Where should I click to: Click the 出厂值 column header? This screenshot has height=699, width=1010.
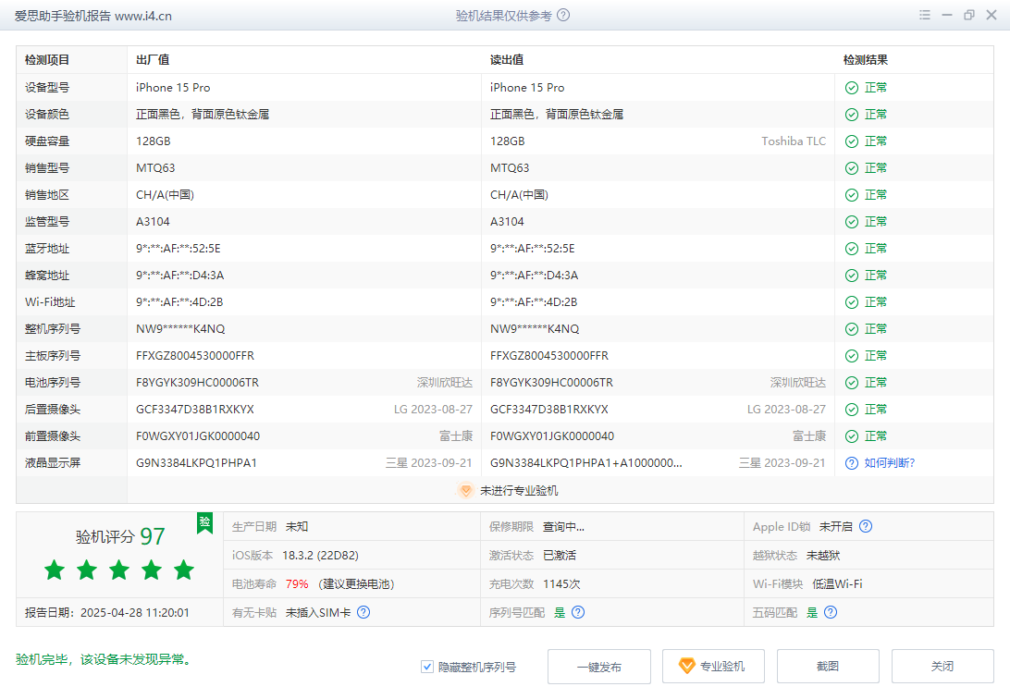point(153,60)
